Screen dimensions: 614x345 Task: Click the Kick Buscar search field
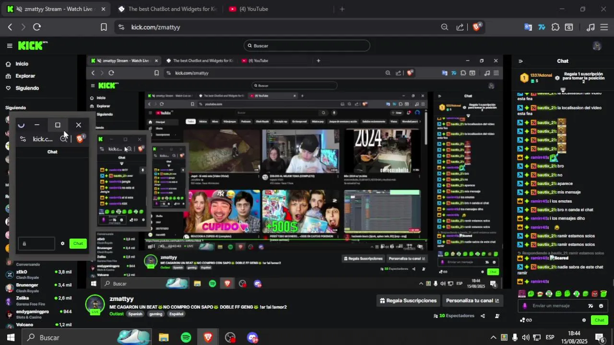coord(307,46)
